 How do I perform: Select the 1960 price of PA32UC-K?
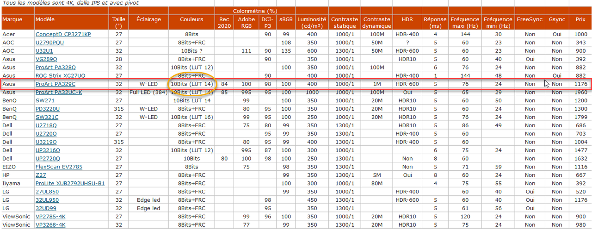pos(580,92)
